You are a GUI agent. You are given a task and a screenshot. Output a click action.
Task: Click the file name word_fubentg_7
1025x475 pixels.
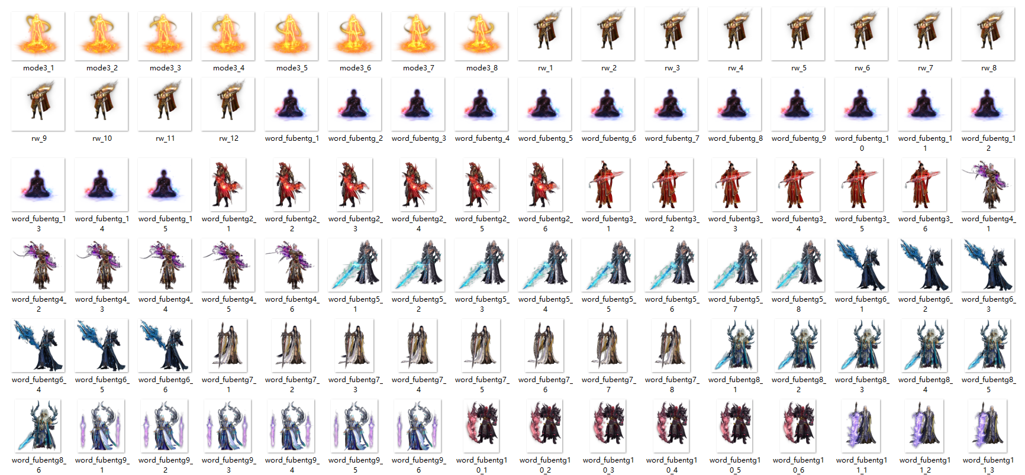672,138
